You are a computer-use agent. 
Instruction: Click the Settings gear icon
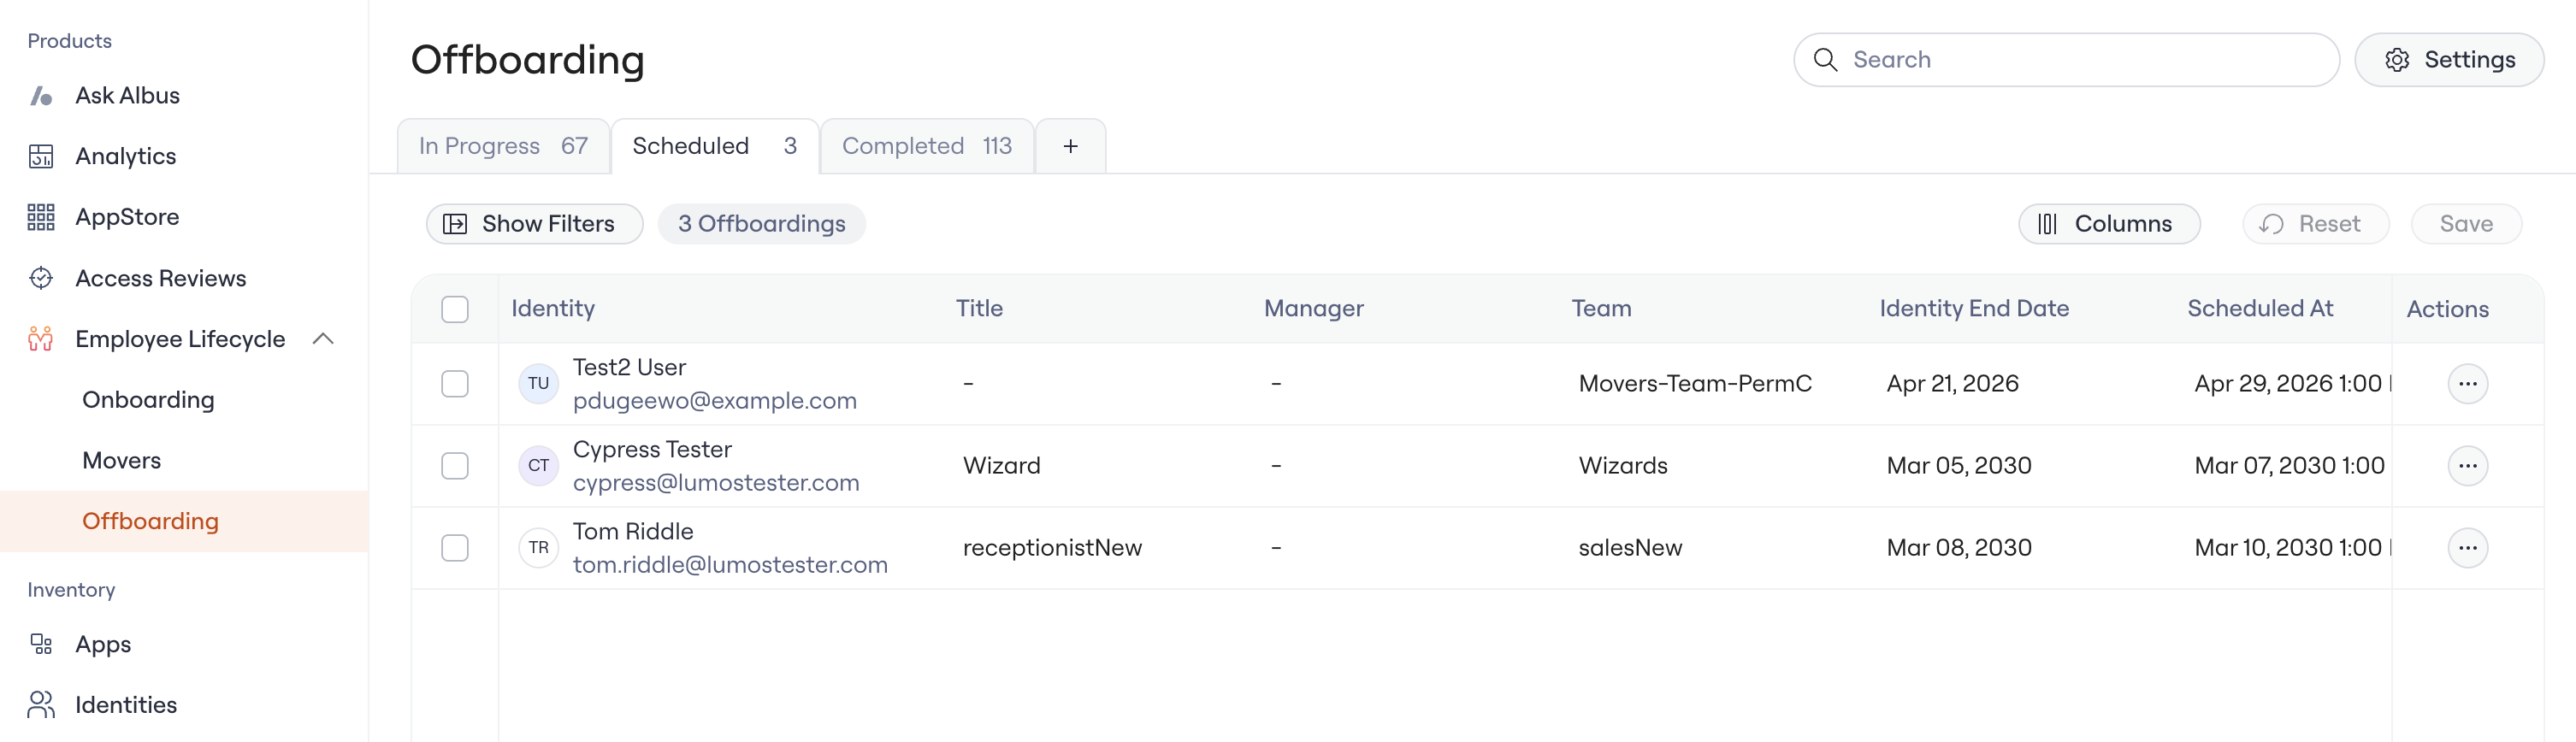[x=2397, y=60]
